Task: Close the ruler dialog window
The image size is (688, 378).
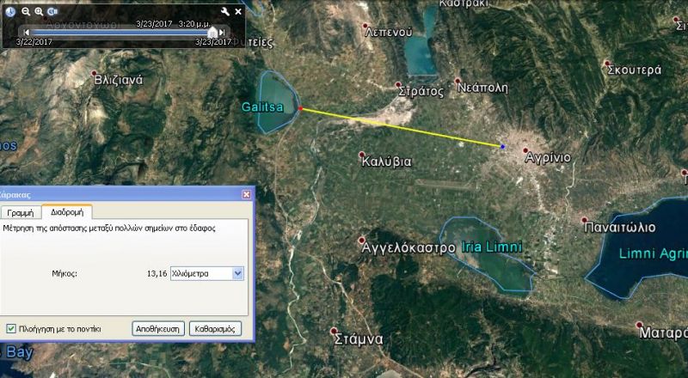Action: [x=245, y=194]
